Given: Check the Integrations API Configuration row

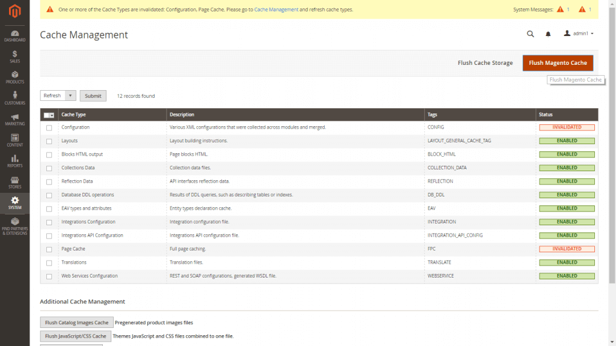Looking at the screenshot, I should click(49, 236).
